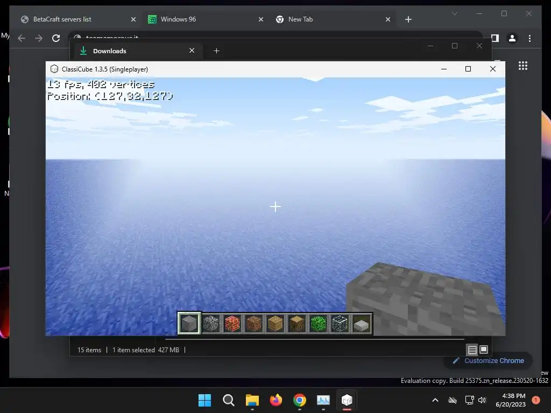Open network status in system tray

pyautogui.click(x=469, y=400)
